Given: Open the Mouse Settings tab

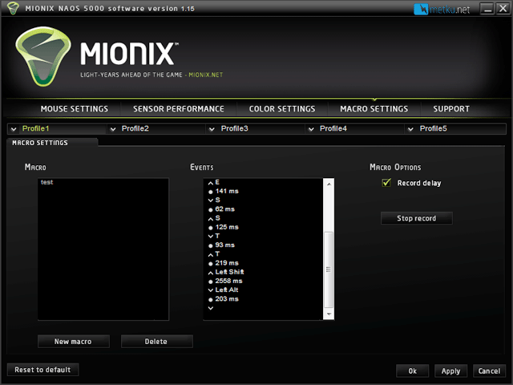Looking at the screenshot, I should pos(75,109).
